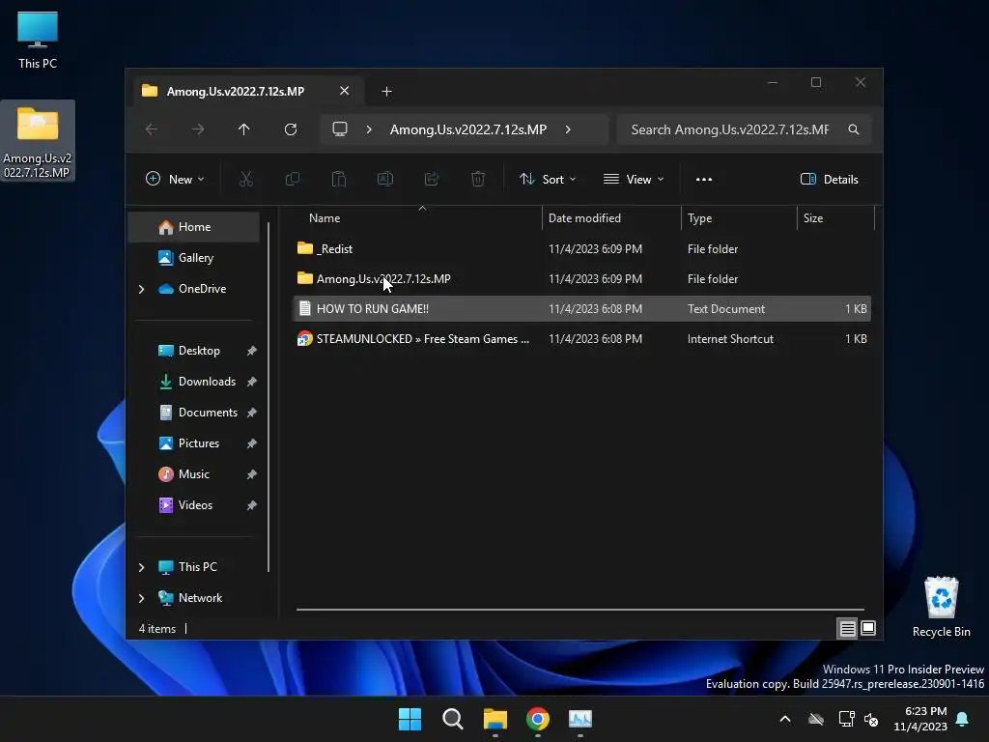Click the Copy icon in toolbar
Screen dimensions: 989x742
click(x=293, y=179)
